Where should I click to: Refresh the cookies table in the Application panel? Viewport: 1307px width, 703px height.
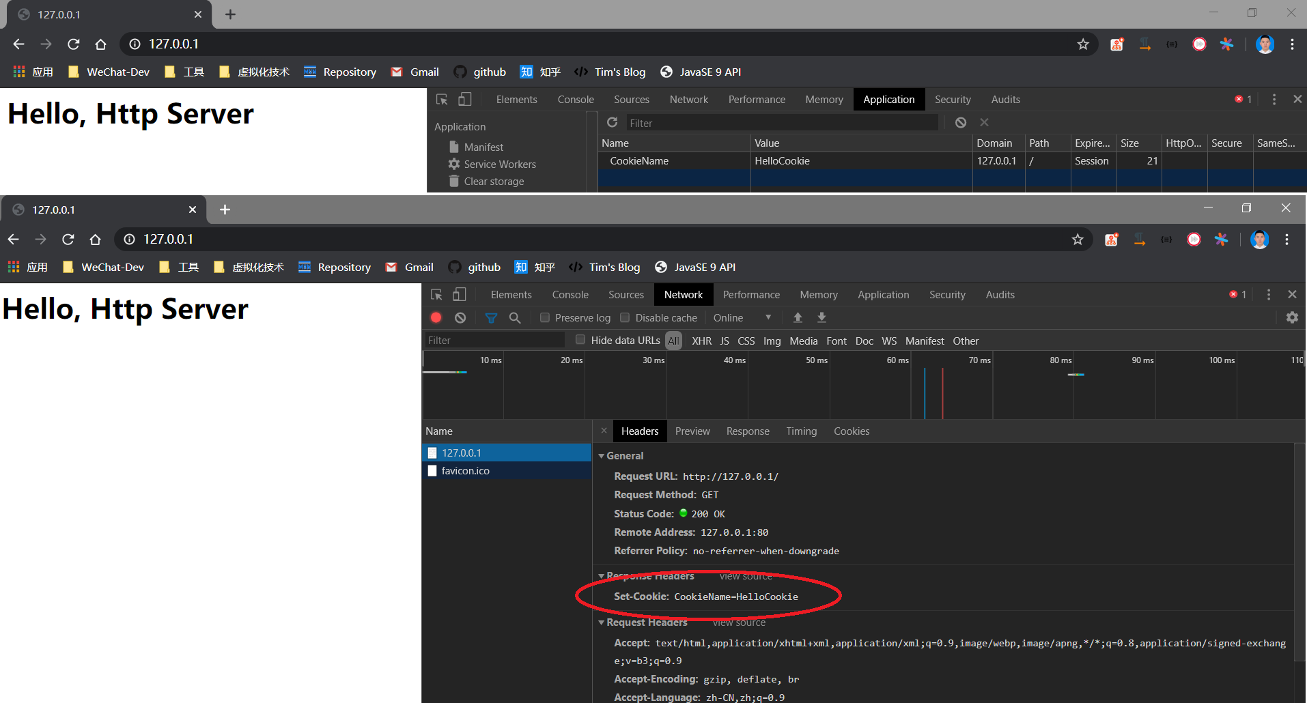coord(613,122)
